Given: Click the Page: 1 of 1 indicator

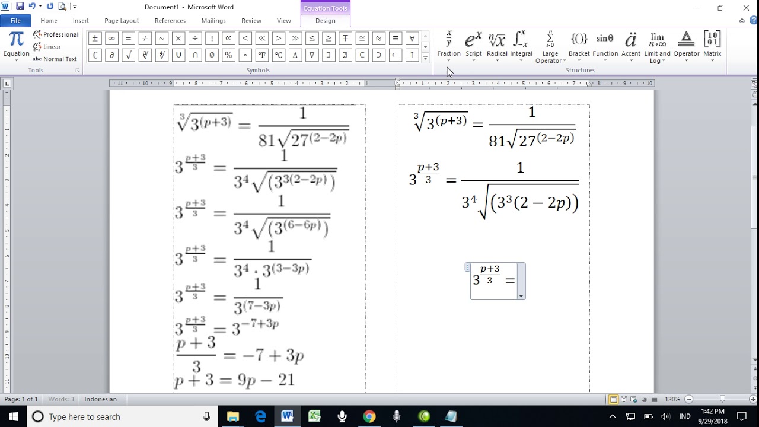Looking at the screenshot, I should [21, 399].
